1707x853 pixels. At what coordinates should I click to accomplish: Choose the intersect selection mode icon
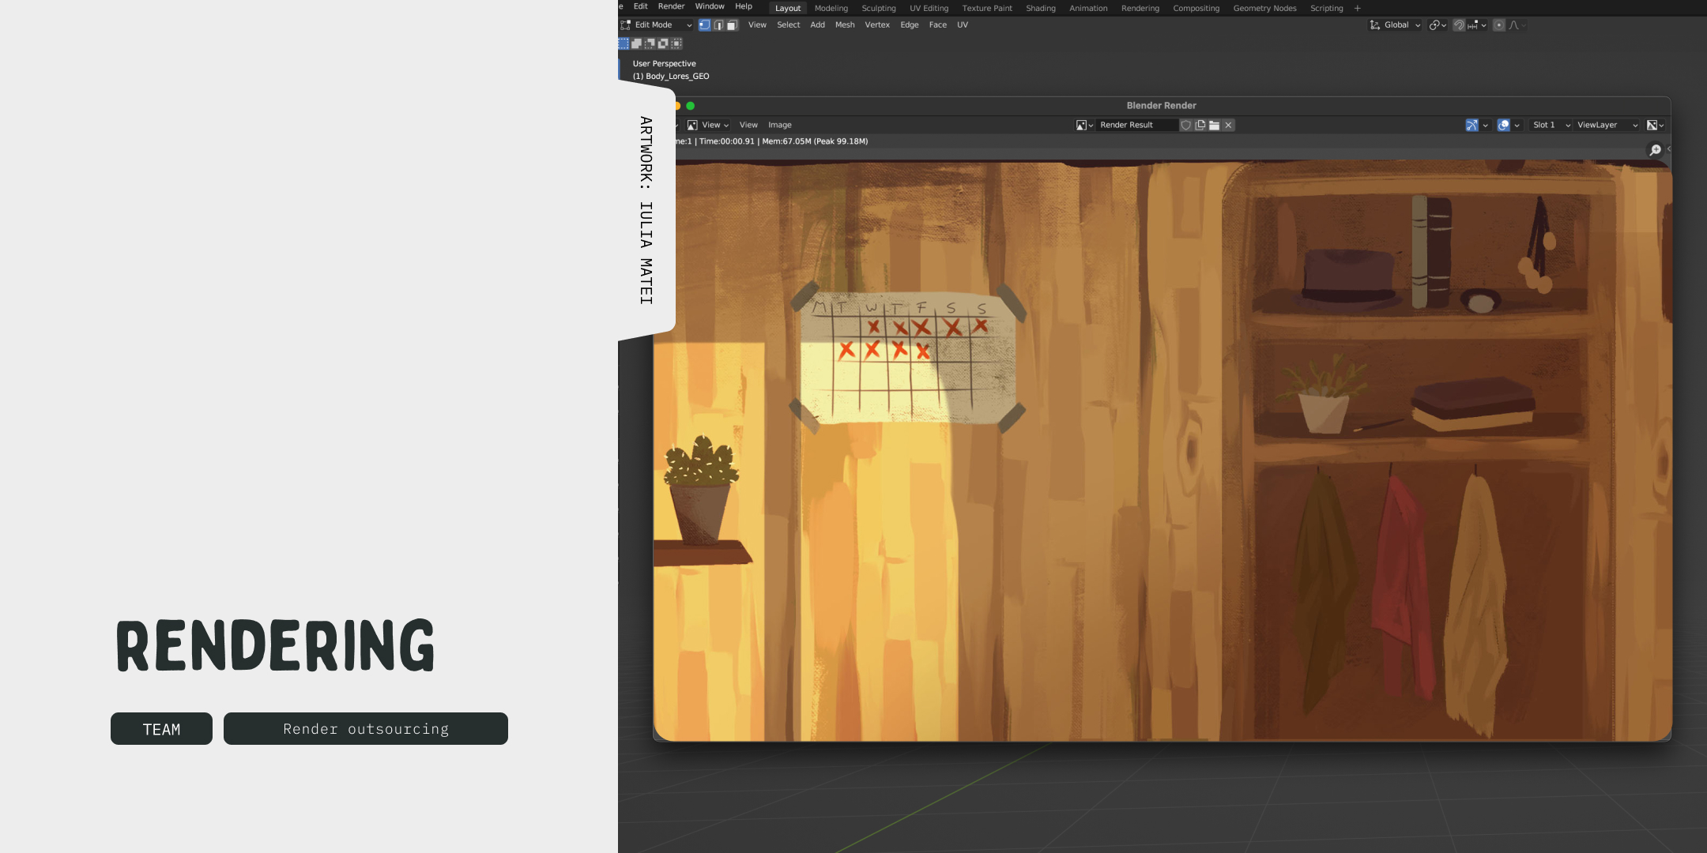[x=676, y=43]
